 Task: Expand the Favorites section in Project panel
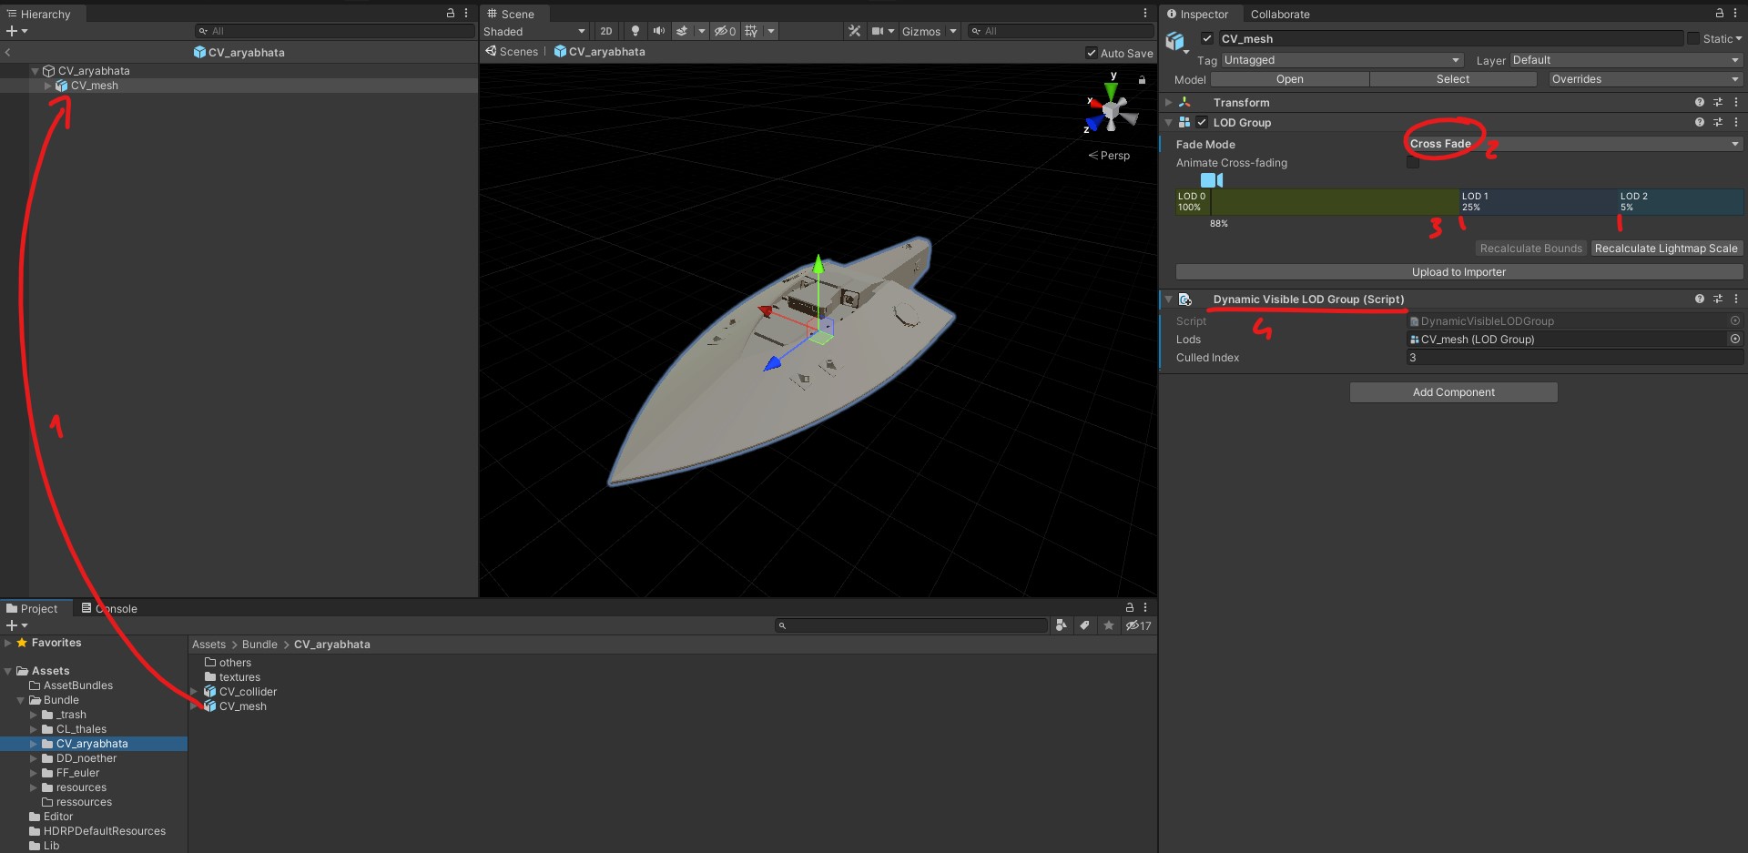pyautogui.click(x=8, y=643)
